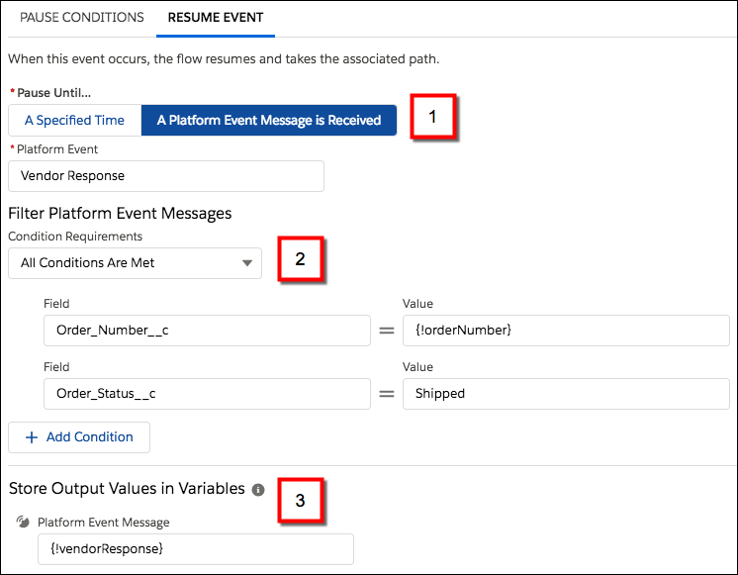
Task: Switch to the Pause Conditions tab
Action: (x=81, y=18)
